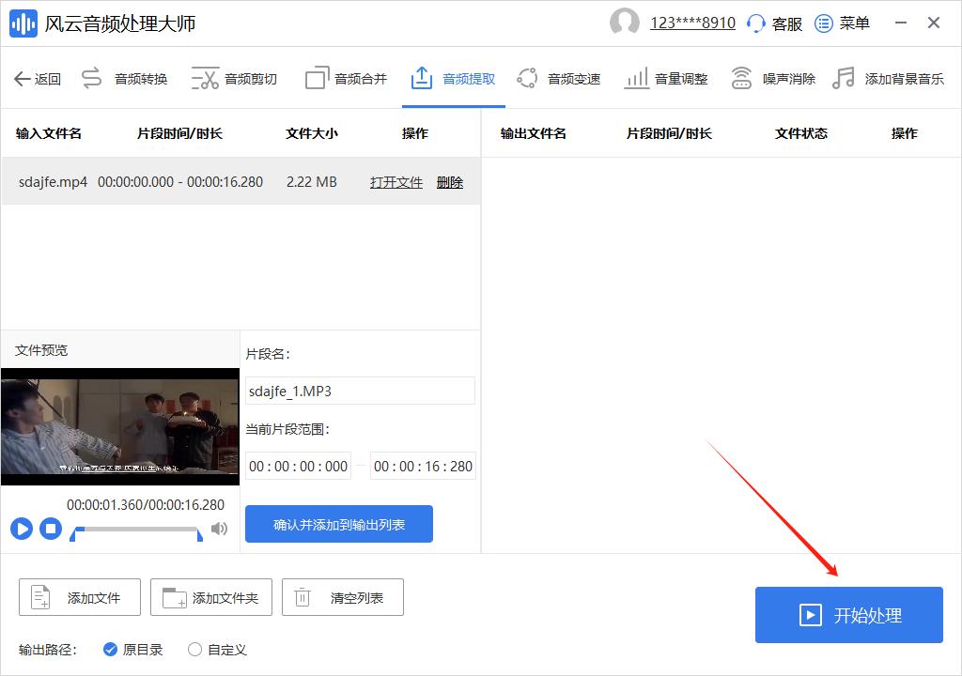Click 确认并添加到输出列表 button

pyautogui.click(x=338, y=524)
